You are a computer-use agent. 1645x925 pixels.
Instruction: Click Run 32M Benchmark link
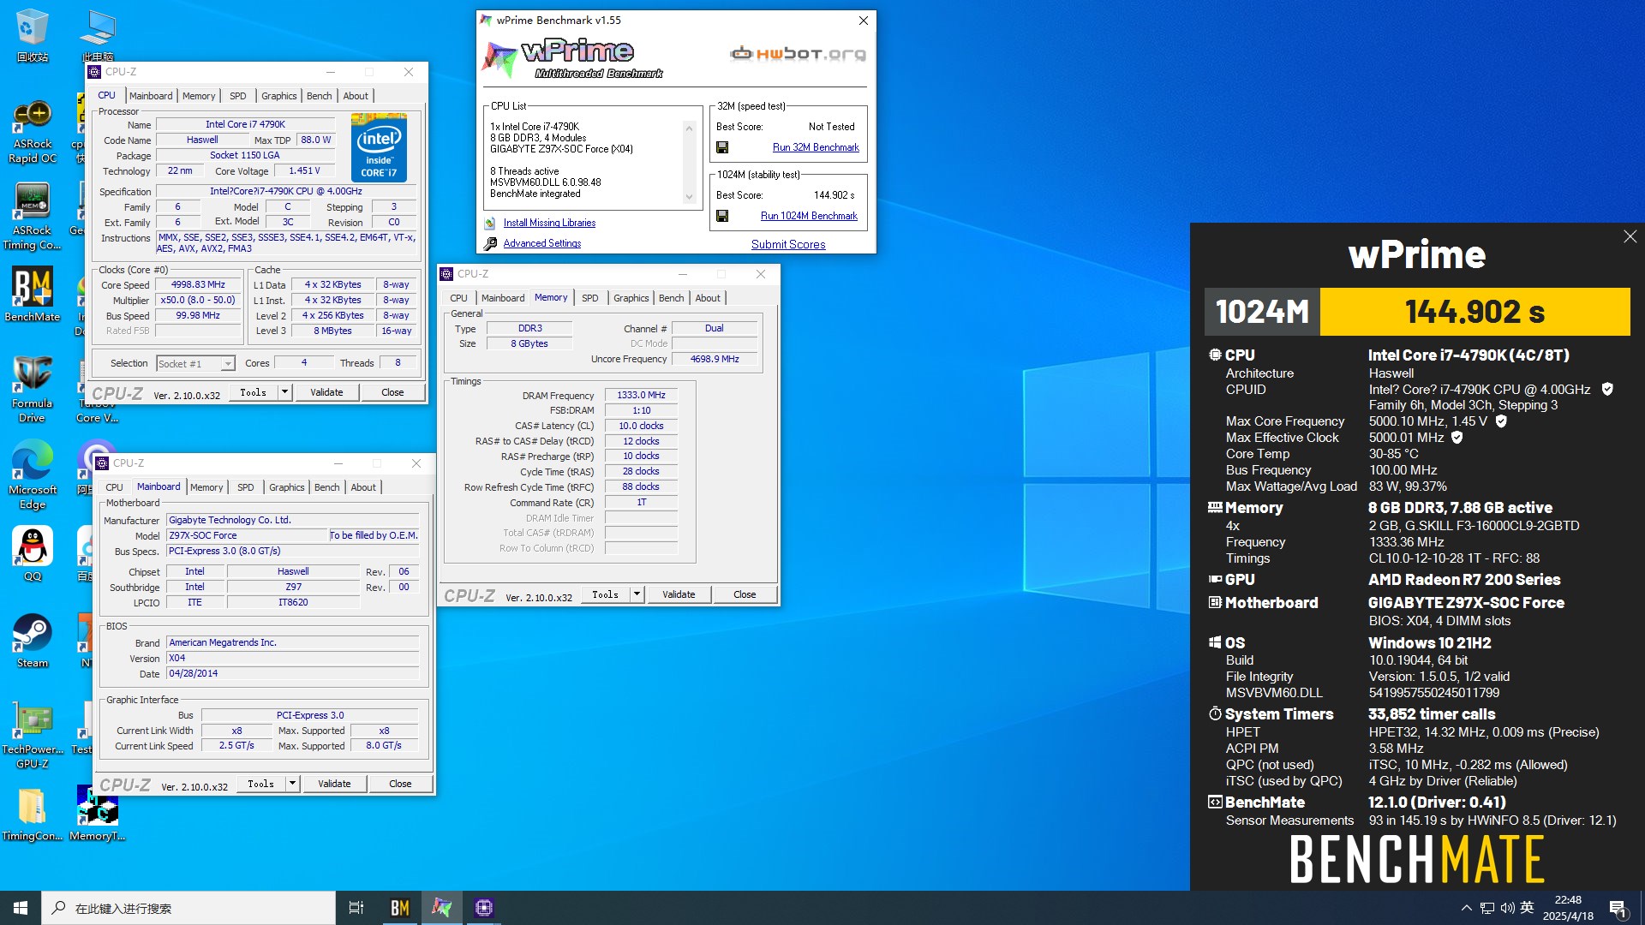pos(816,147)
